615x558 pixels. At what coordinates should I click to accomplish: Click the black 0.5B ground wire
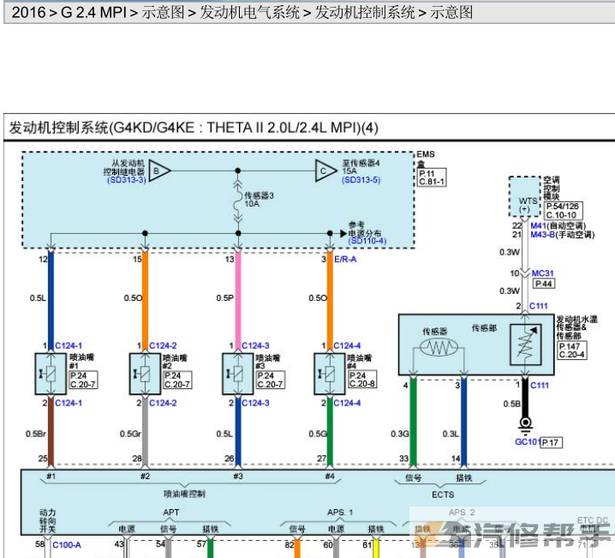(525, 399)
